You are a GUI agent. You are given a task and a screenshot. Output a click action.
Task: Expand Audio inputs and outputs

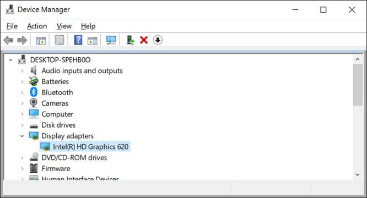coord(22,71)
